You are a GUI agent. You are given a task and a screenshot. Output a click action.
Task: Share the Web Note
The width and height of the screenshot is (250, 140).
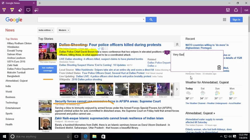[x=236, y=10]
